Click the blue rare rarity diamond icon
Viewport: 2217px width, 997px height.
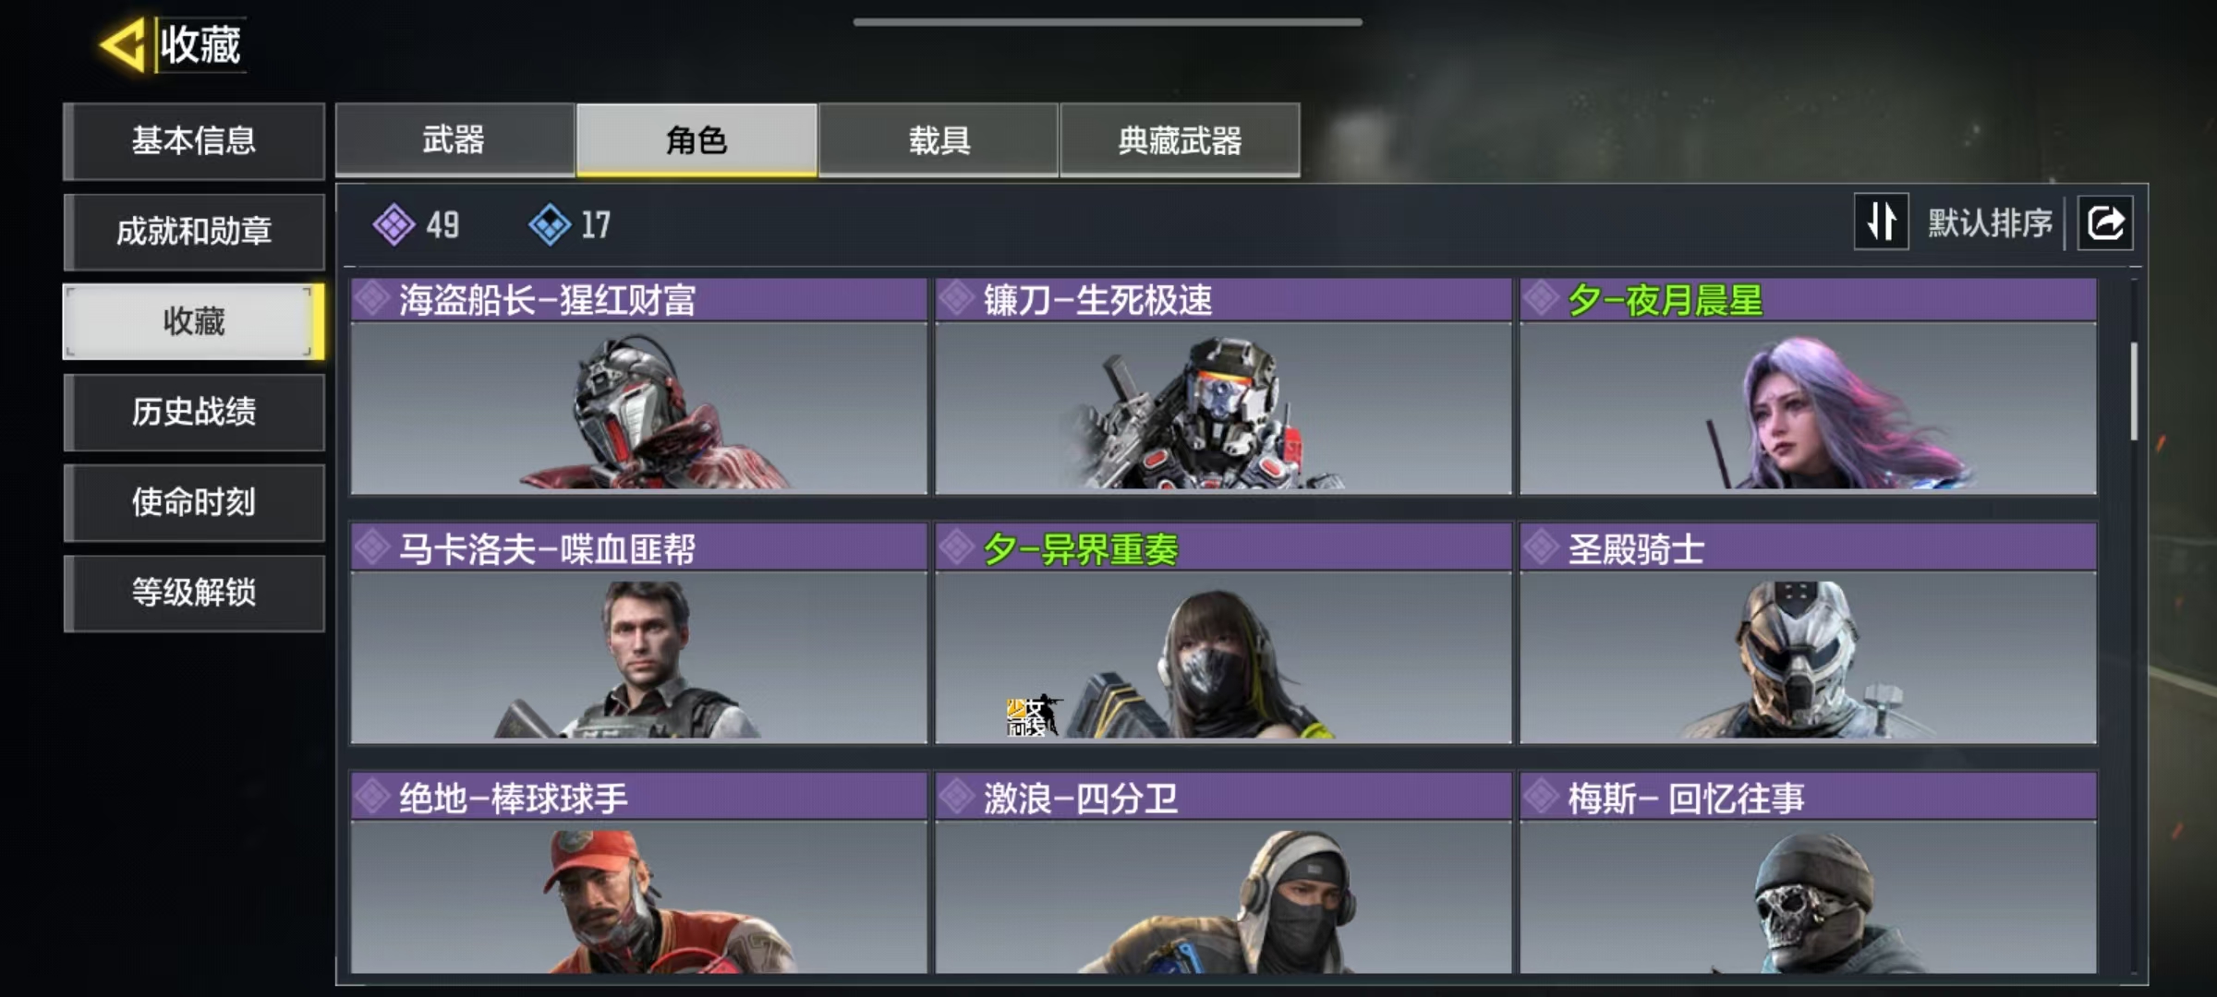coord(550,224)
